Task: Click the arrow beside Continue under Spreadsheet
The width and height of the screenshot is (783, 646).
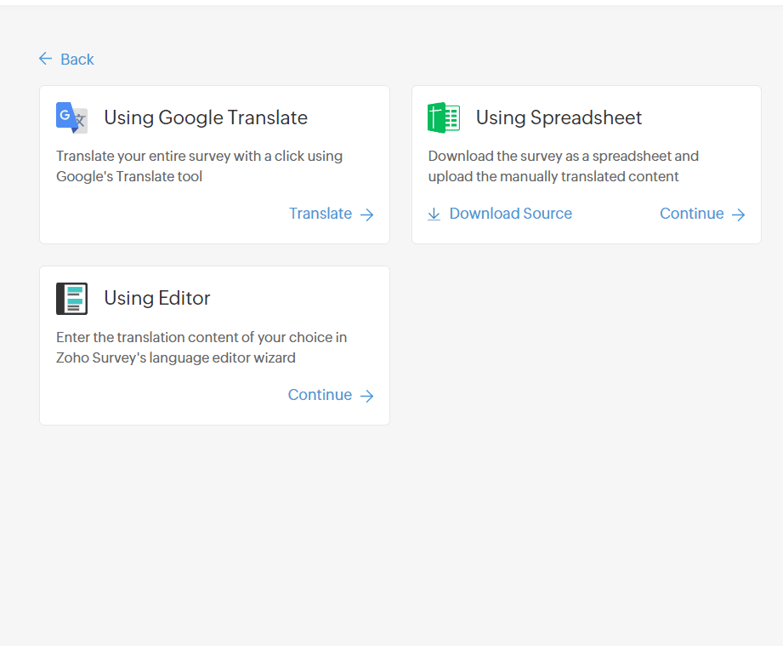Action: tap(739, 214)
